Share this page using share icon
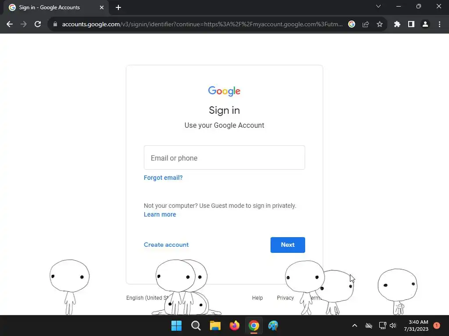 tap(366, 24)
